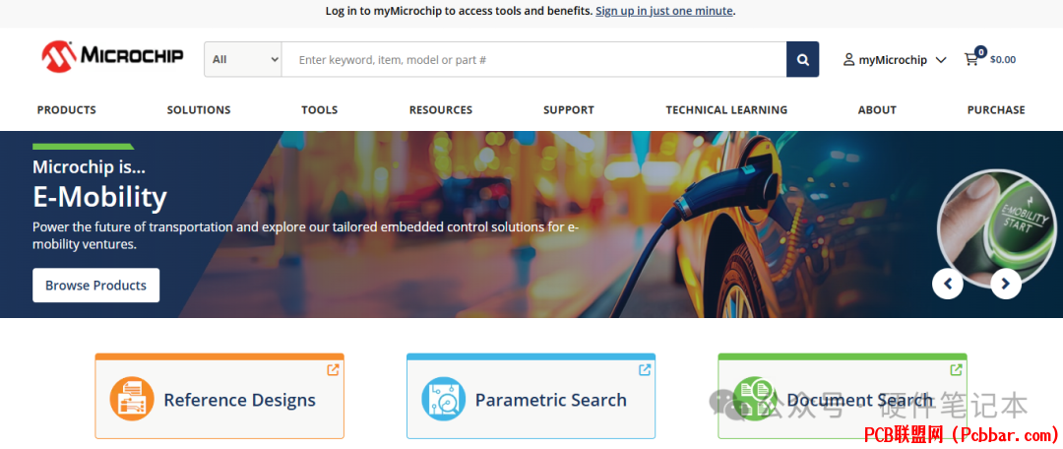The width and height of the screenshot is (1063, 449).
Task: Open the shopping cart icon
Action: pyautogui.click(x=971, y=60)
